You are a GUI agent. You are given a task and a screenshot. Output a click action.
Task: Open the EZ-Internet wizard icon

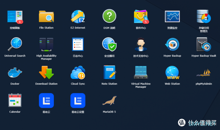tap(78, 17)
